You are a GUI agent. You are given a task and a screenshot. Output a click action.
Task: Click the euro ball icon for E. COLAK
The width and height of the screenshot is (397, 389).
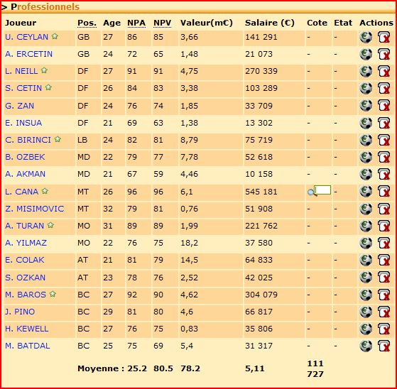coord(366,261)
